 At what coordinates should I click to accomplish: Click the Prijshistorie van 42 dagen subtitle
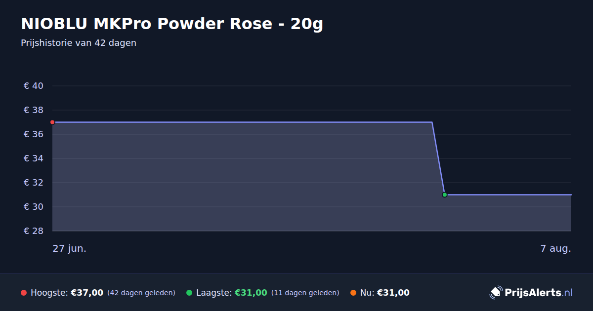[79, 43]
